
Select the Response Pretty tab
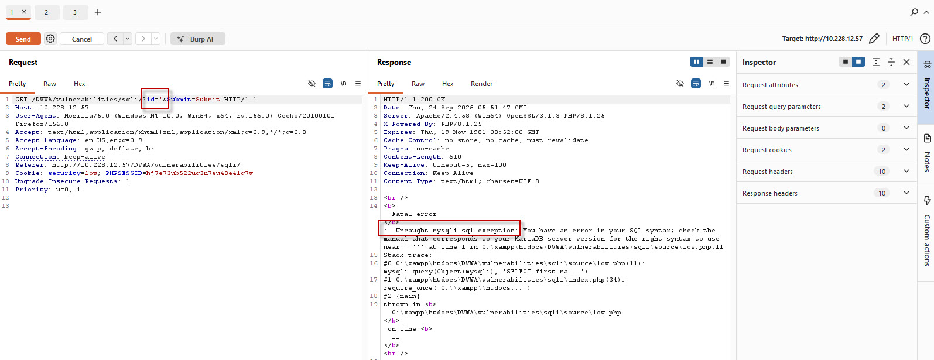[386, 84]
